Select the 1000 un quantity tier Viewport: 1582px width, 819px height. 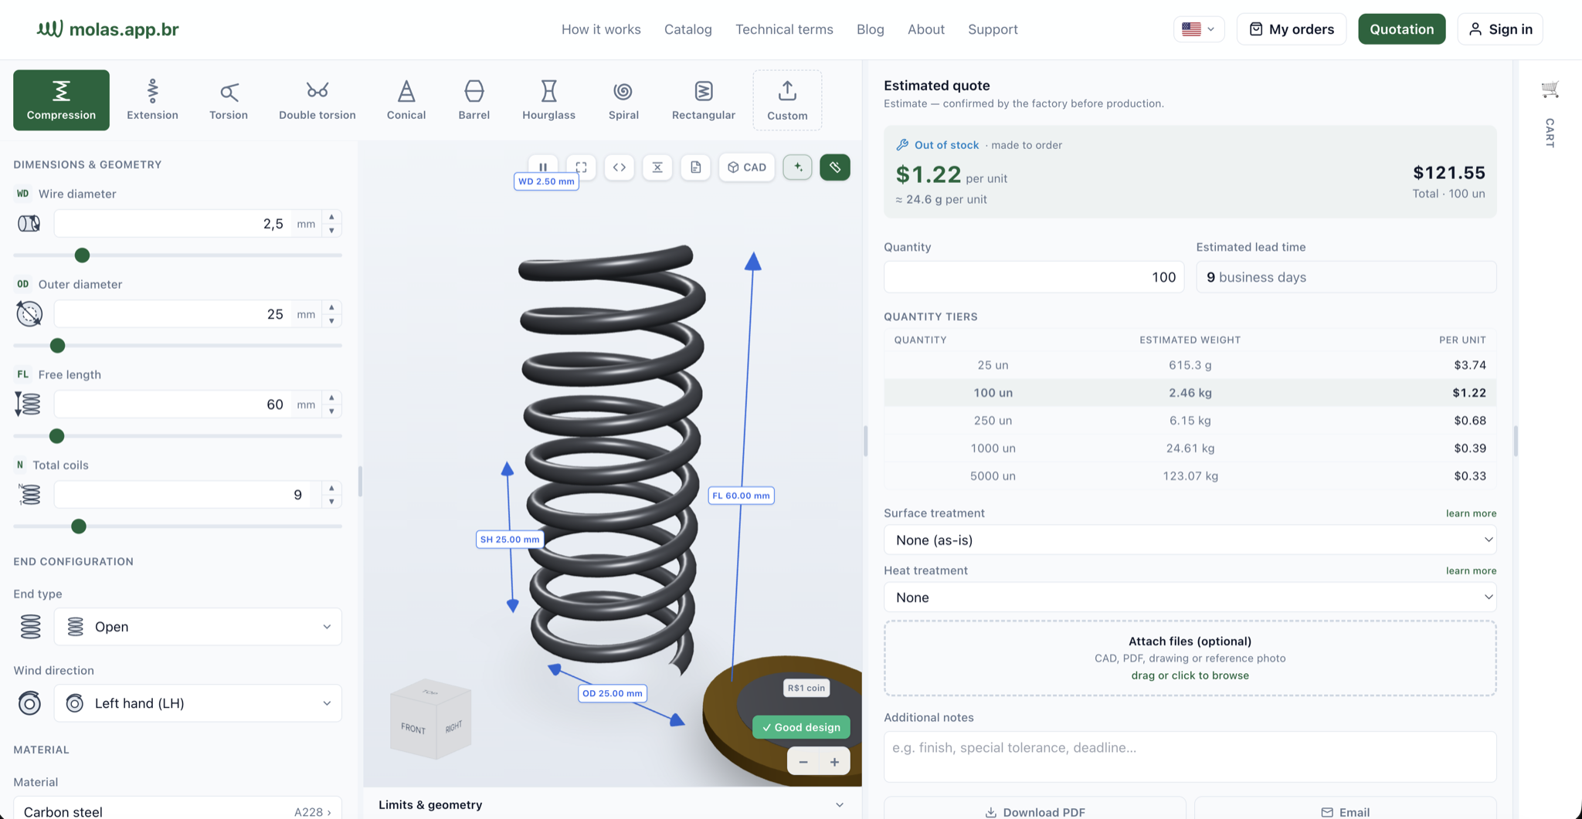point(1190,448)
